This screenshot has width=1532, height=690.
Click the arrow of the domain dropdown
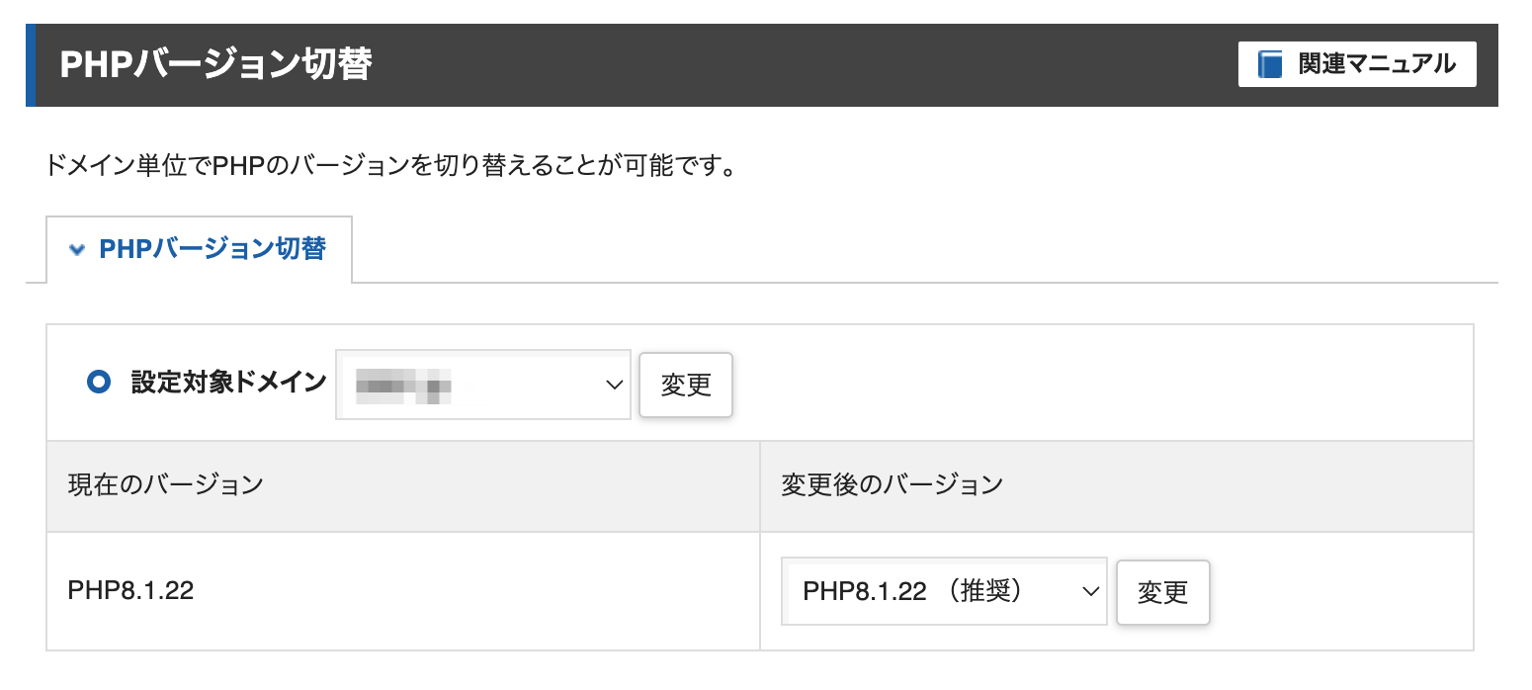pyautogui.click(x=614, y=385)
